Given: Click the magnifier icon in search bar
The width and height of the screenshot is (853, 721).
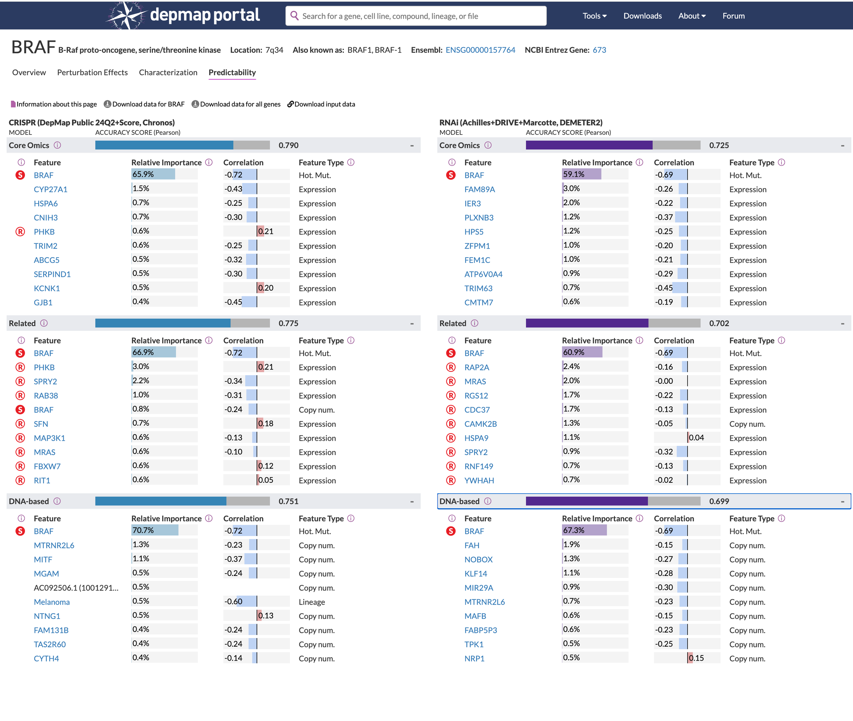Looking at the screenshot, I should 294,16.
